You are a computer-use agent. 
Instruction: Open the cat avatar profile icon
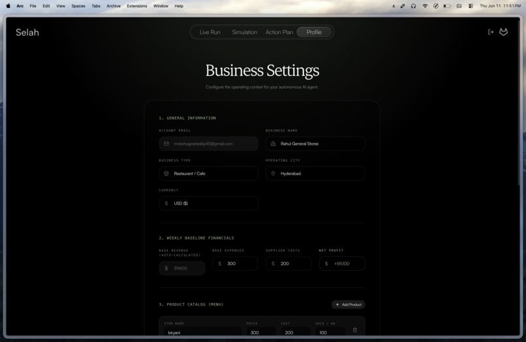(504, 32)
